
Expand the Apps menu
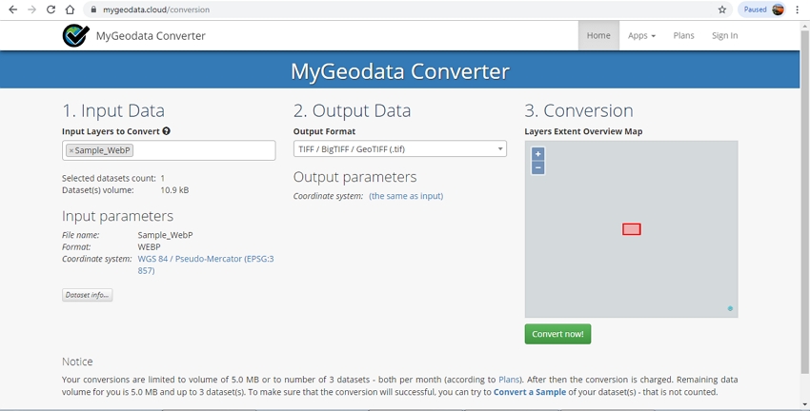(x=641, y=35)
